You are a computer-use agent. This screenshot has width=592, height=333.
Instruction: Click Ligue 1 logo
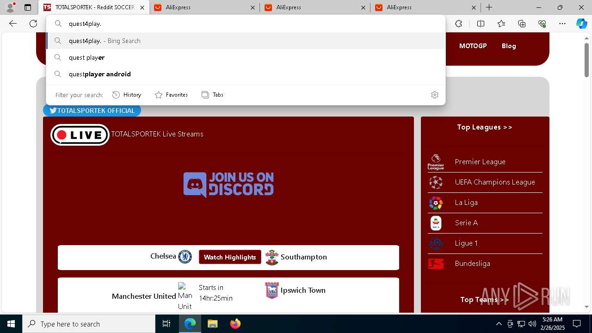[x=436, y=243]
